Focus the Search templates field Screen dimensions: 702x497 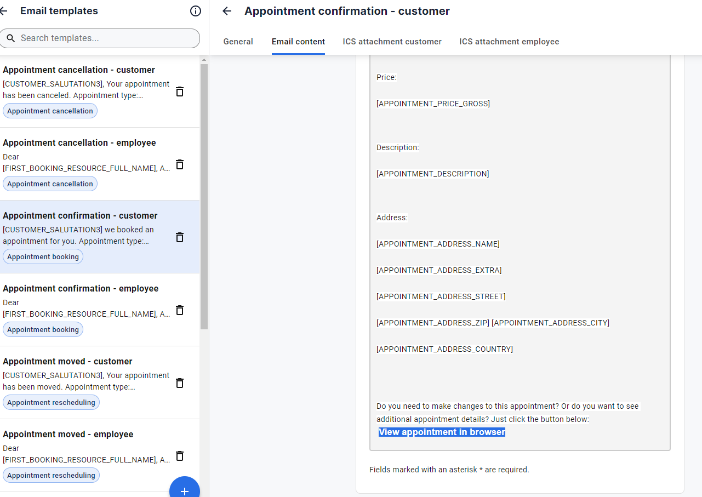pos(100,38)
